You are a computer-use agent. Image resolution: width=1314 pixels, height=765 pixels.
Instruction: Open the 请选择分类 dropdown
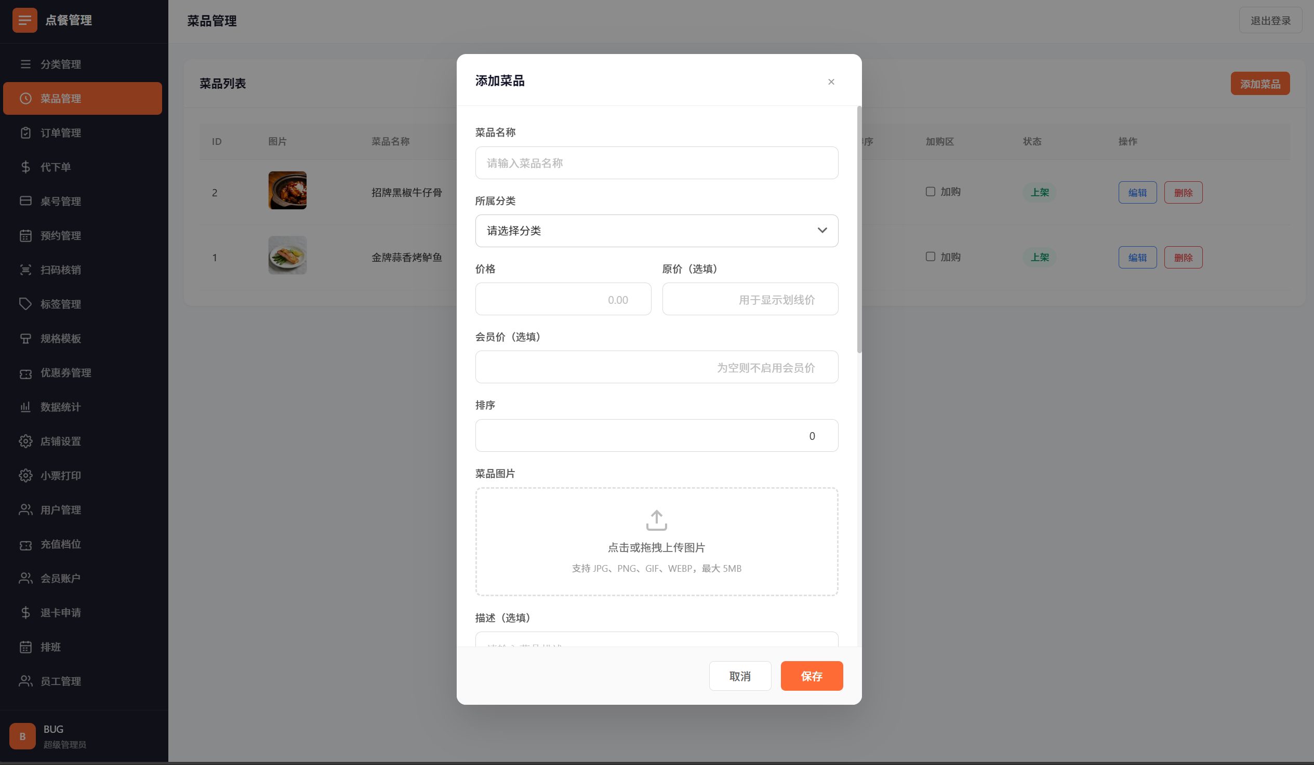click(x=656, y=231)
